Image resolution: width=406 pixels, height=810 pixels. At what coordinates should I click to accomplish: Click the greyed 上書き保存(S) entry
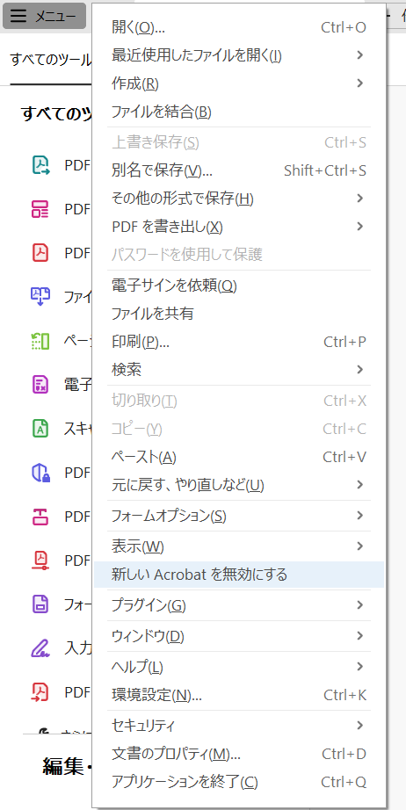[239, 142]
